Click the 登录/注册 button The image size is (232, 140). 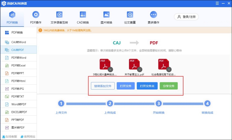(x=186, y=17)
